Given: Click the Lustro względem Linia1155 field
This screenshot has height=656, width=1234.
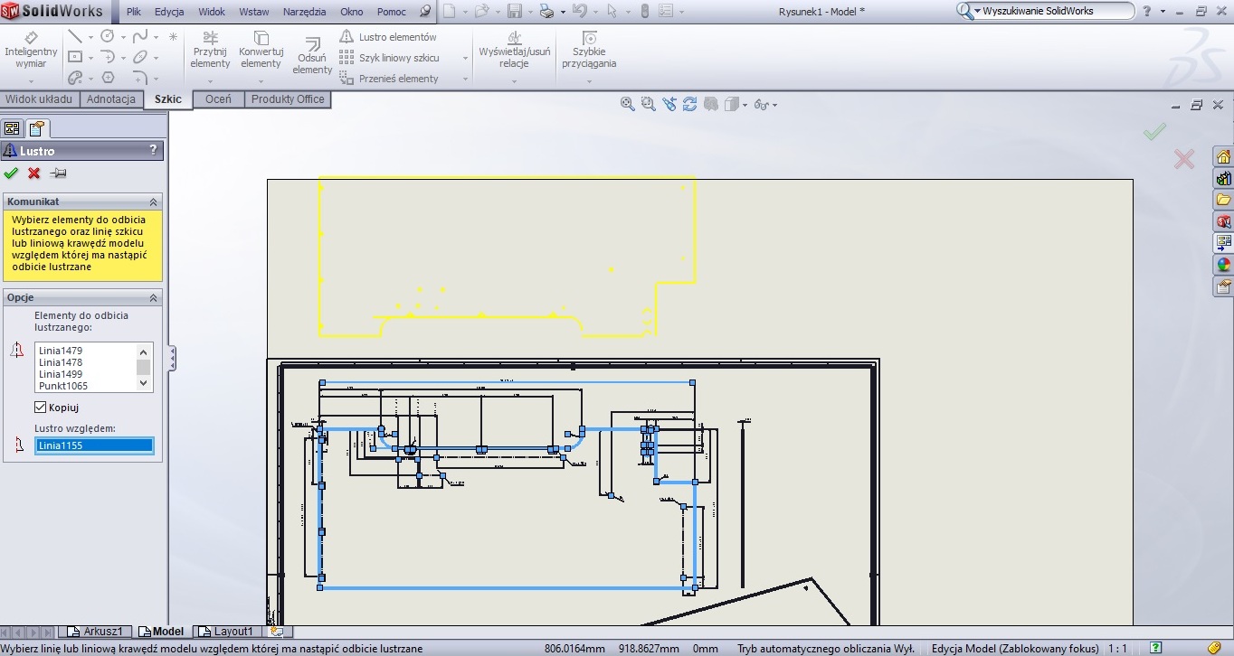Looking at the screenshot, I should (x=94, y=445).
